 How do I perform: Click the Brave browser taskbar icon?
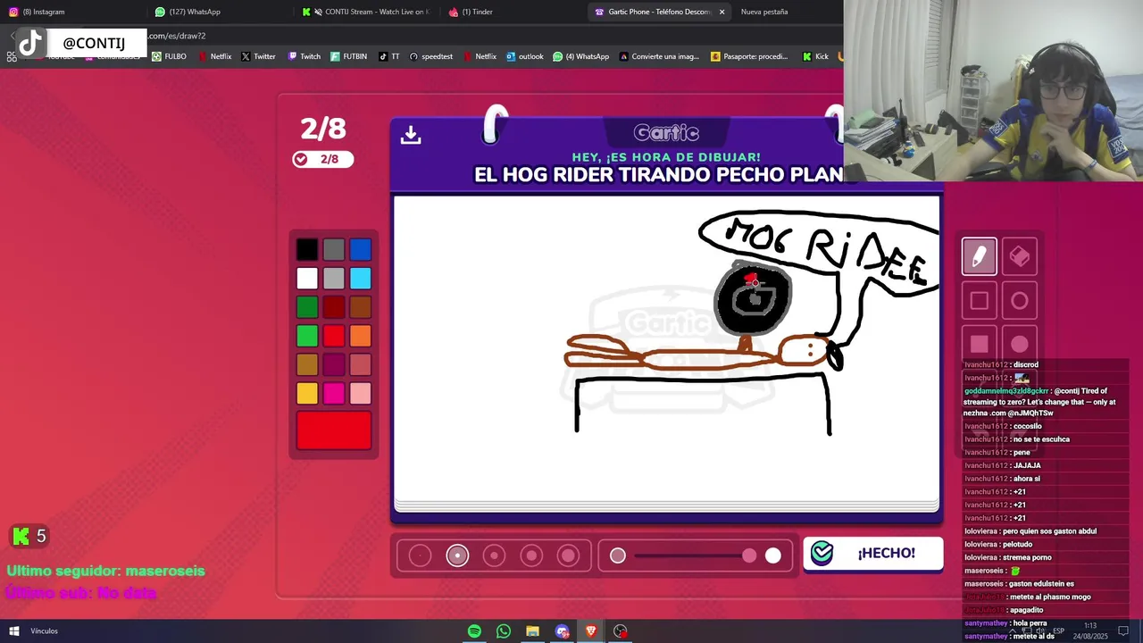coord(591,631)
